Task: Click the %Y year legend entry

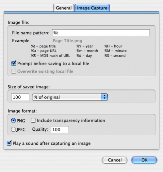Action: click(85, 46)
